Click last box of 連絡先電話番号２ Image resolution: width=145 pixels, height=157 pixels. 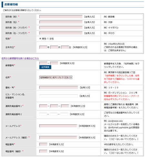(64, 114)
